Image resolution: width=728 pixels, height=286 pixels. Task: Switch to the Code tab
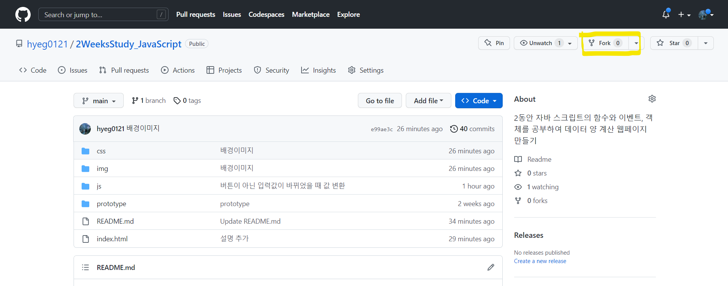[x=33, y=70]
